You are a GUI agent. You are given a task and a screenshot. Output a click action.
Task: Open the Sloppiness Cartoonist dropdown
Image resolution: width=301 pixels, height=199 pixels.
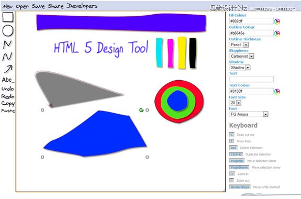pos(242,56)
